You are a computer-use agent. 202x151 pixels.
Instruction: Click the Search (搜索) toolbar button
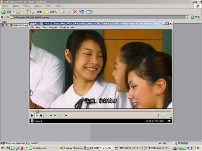coord(37,12)
